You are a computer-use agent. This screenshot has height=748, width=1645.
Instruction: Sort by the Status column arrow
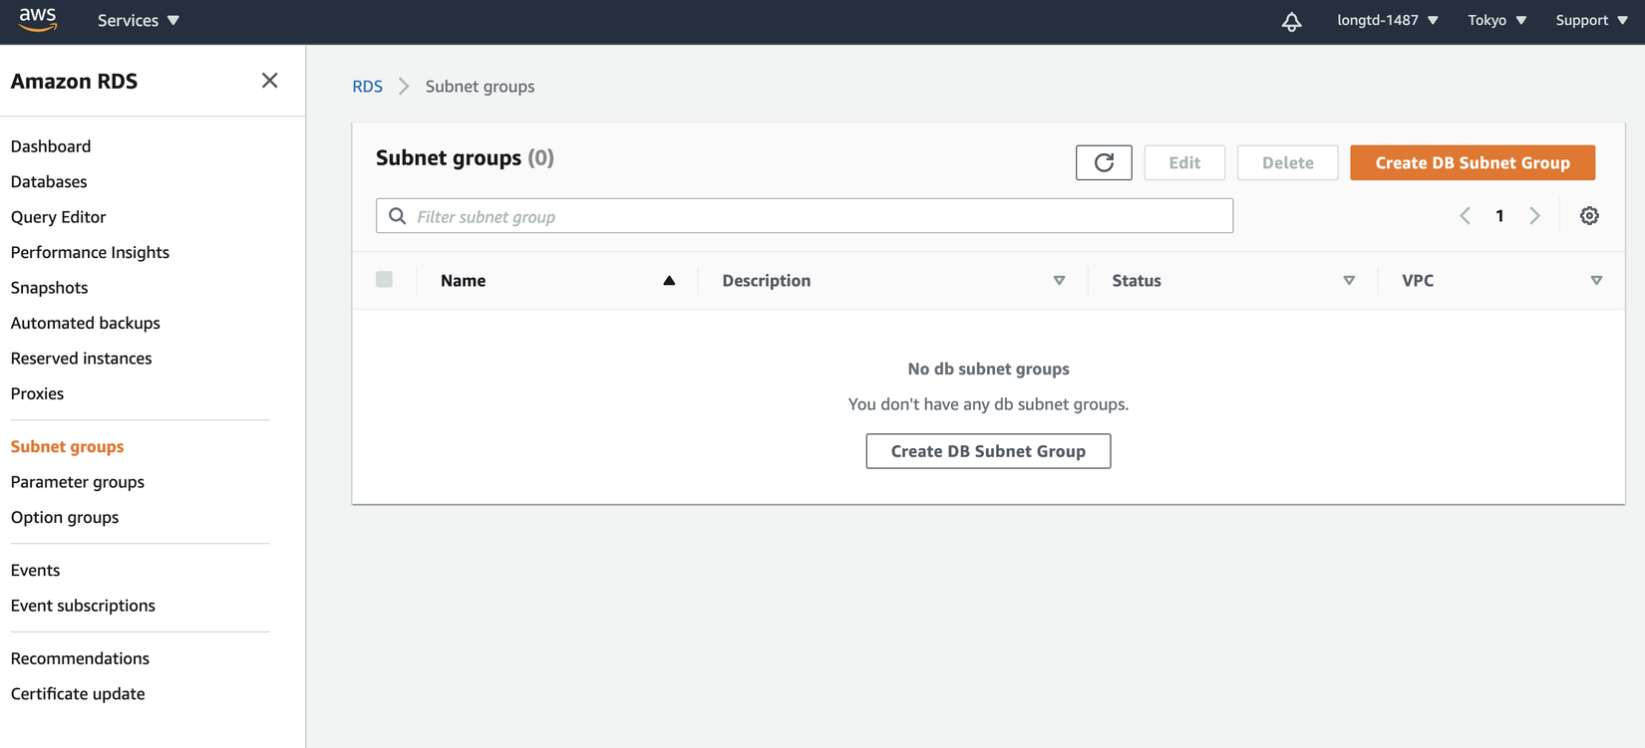[1349, 281]
